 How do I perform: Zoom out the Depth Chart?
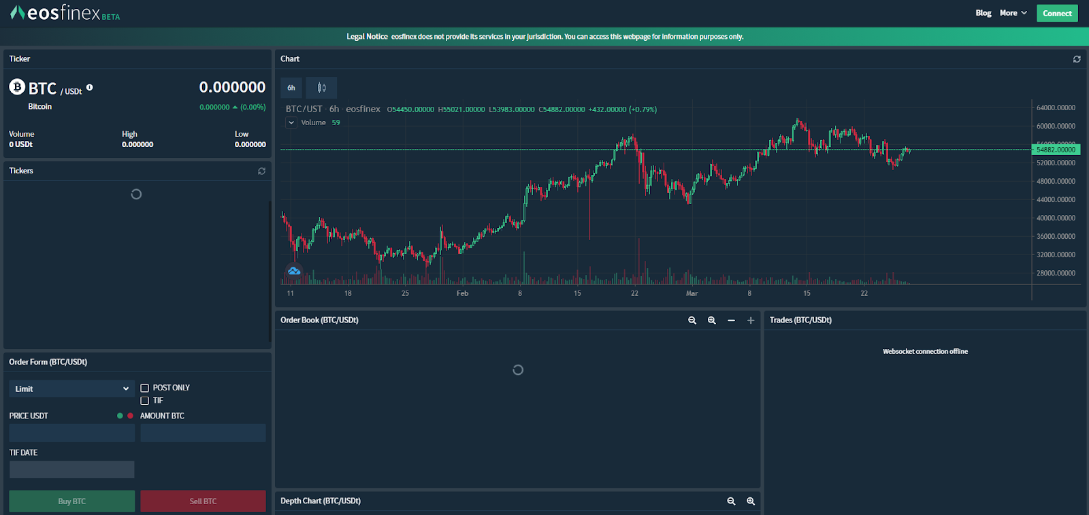[731, 501]
